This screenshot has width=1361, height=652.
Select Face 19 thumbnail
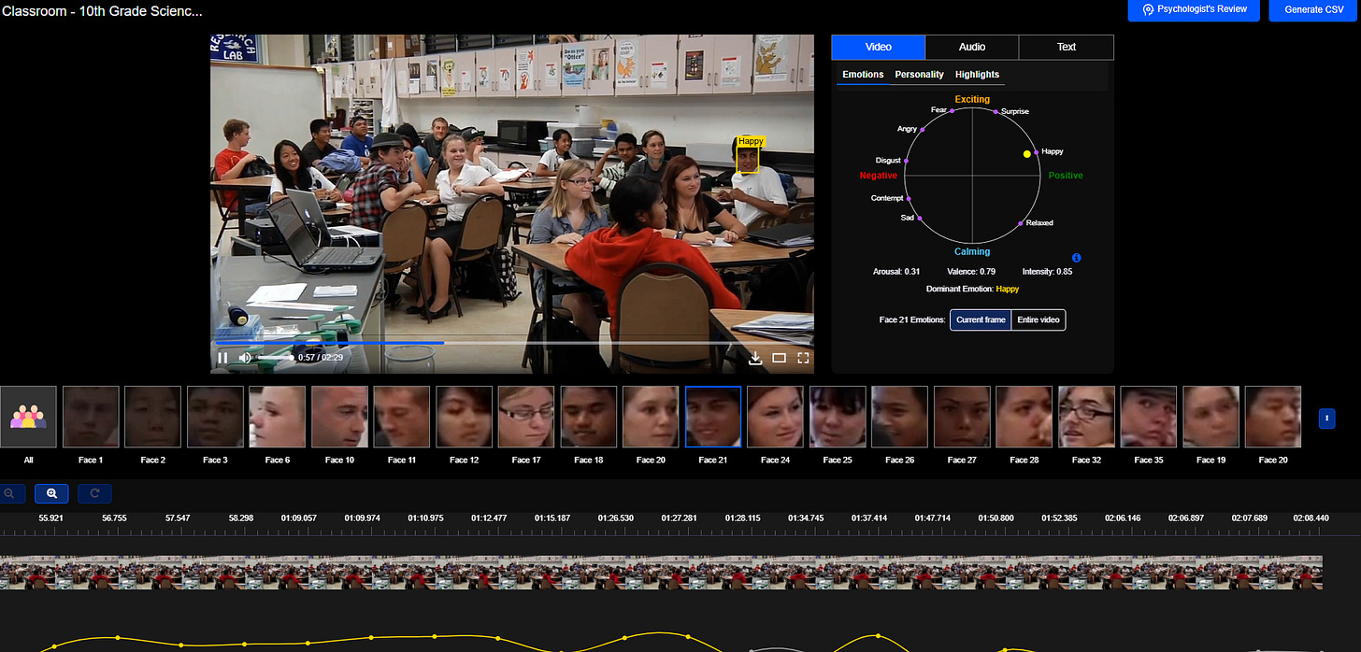click(x=1211, y=417)
